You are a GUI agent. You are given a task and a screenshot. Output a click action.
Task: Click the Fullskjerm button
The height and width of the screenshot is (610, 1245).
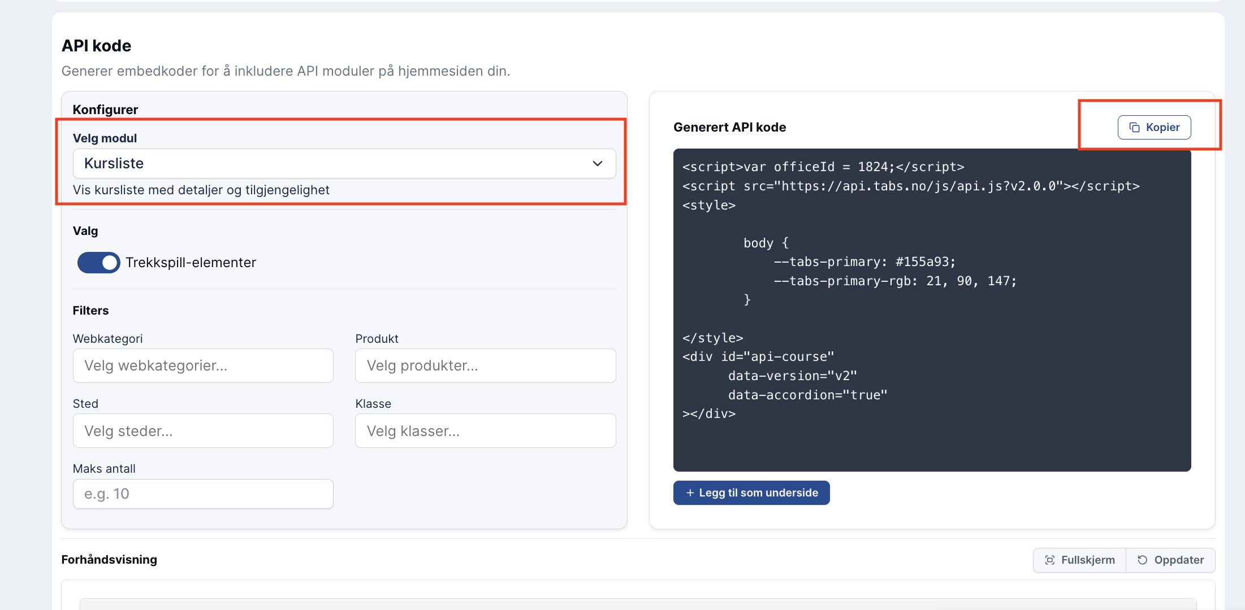point(1079,560)
